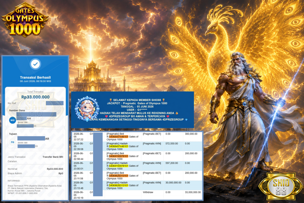Click the 'Sumber Dana' label
This screenshot has height=203, width=304.
pos(17,111)
